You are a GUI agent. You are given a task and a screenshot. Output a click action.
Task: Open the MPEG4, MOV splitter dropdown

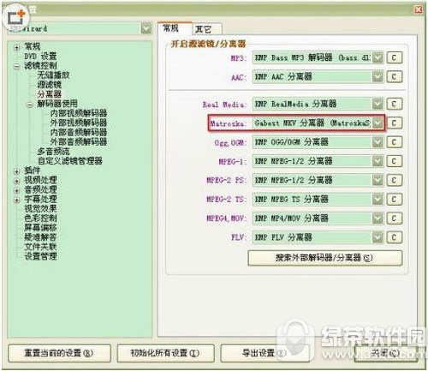pyautogui.click(x=377, y=218)
